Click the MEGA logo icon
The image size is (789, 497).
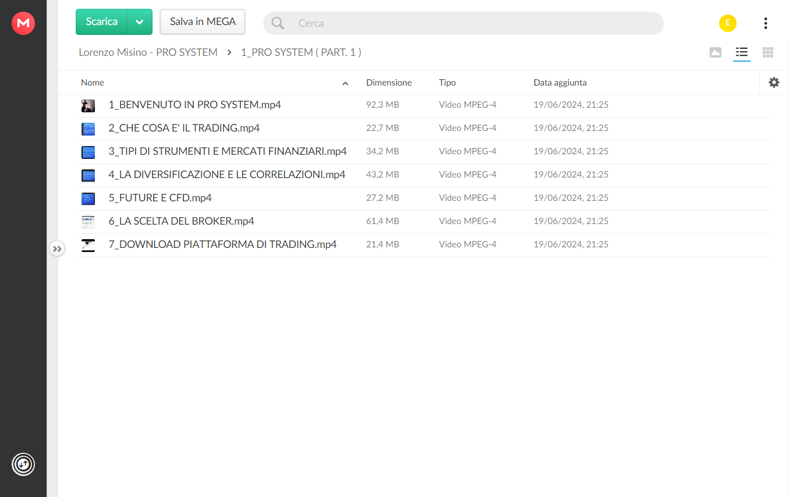[23, 23]
